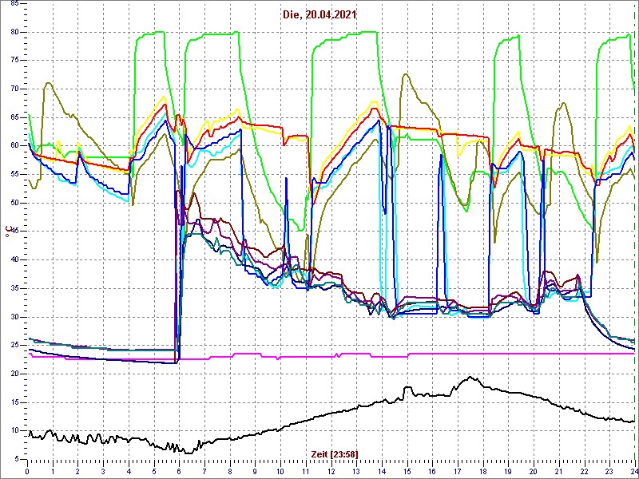Click hour 2 on the time axis
The width and height of the screenshot is (639, 479).
coord(77,472)
